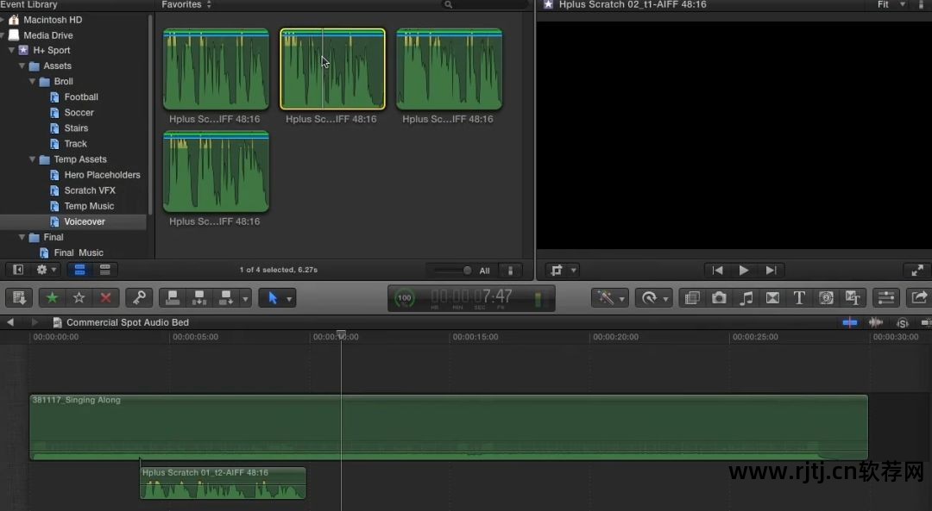Play the clip in the viewer

tap(744, 270)
